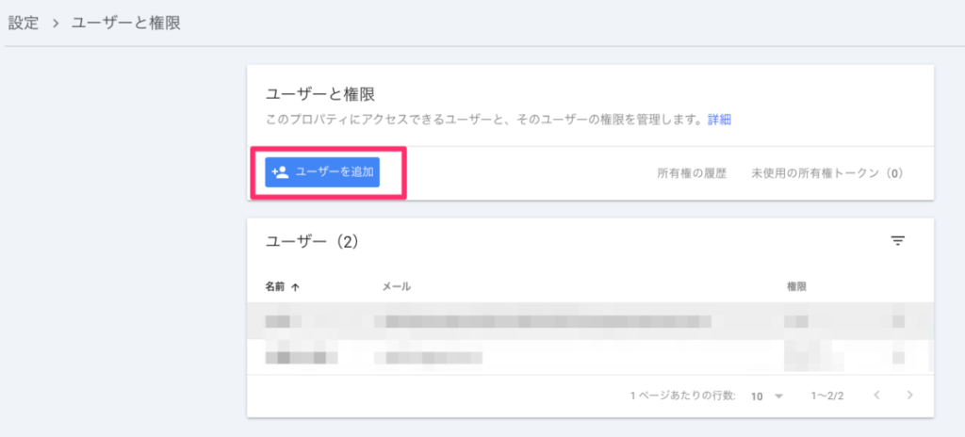Click the filter icon in the users table
The height and width of the screenshot is (437, 965).
click(x=897, y=242)
